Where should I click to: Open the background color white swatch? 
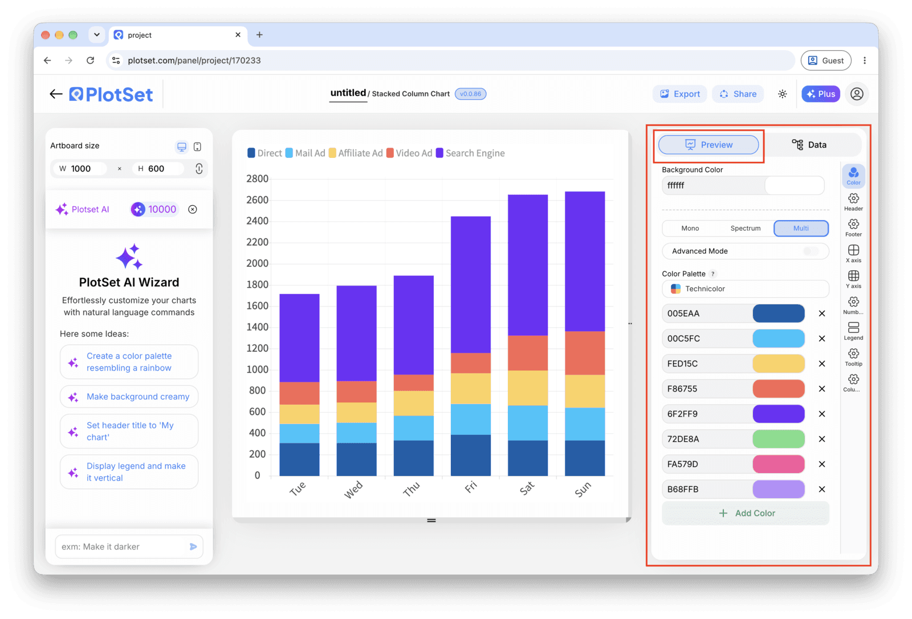click(x=794, y=186)
